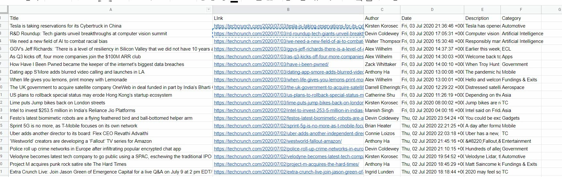The height and width of the screenshot is (177, 562).
Task: Select category cell 'Gadgets'
Action: pos(521,118)
